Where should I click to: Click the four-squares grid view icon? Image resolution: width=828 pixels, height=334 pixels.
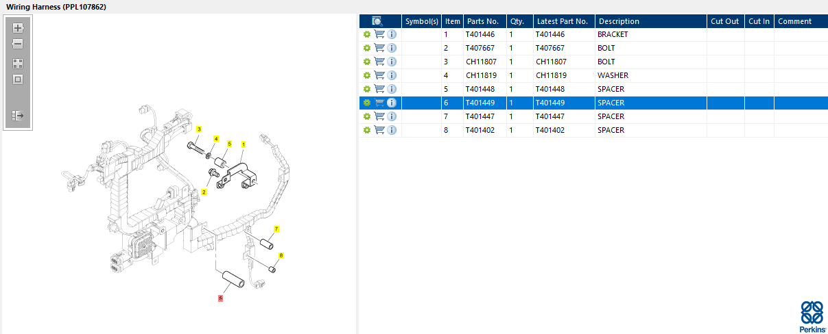[x=19, y=63]
